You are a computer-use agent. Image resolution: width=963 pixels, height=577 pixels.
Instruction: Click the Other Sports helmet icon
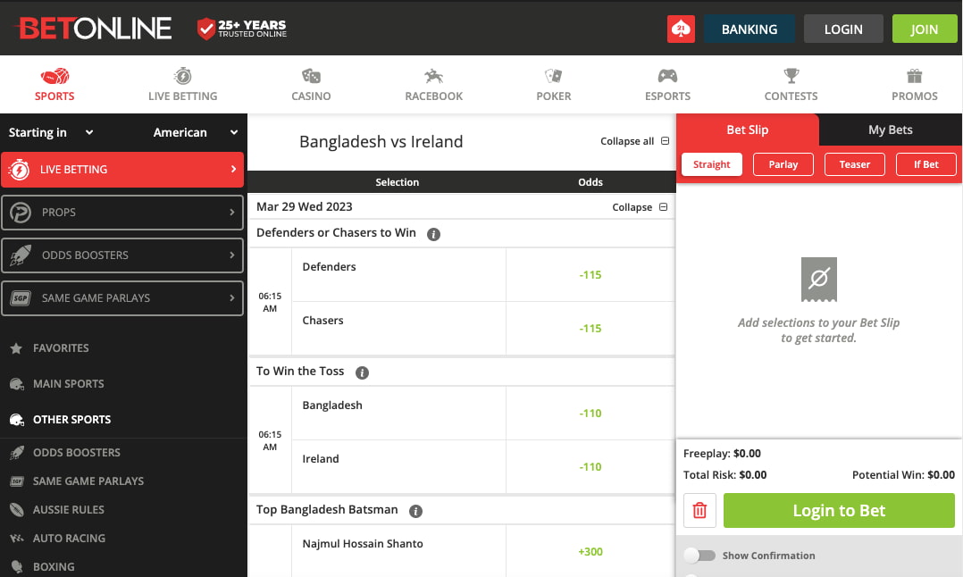click(17, 420)
